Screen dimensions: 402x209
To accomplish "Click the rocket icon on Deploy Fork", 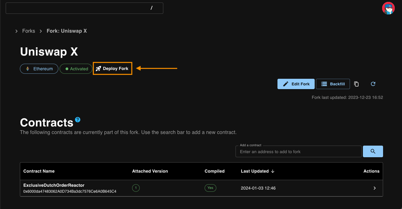I will click(98, 68).
